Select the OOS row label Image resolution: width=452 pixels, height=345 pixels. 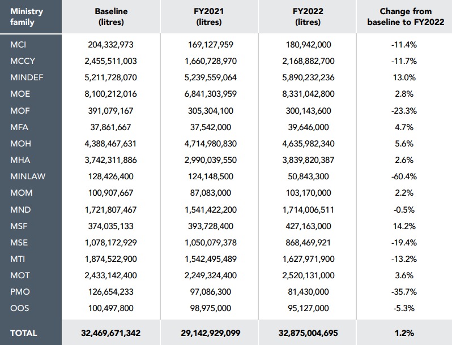point(20,308)
